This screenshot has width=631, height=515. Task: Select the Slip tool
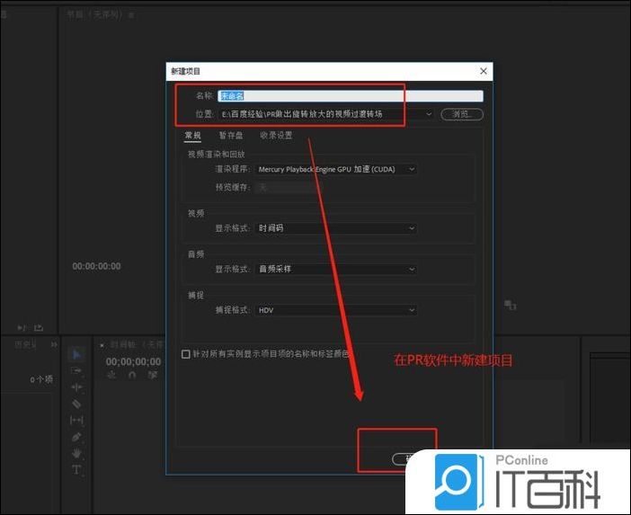coord(76,420)
